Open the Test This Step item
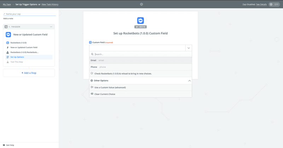This screenshot has width=283, height=148. point(17,62)
